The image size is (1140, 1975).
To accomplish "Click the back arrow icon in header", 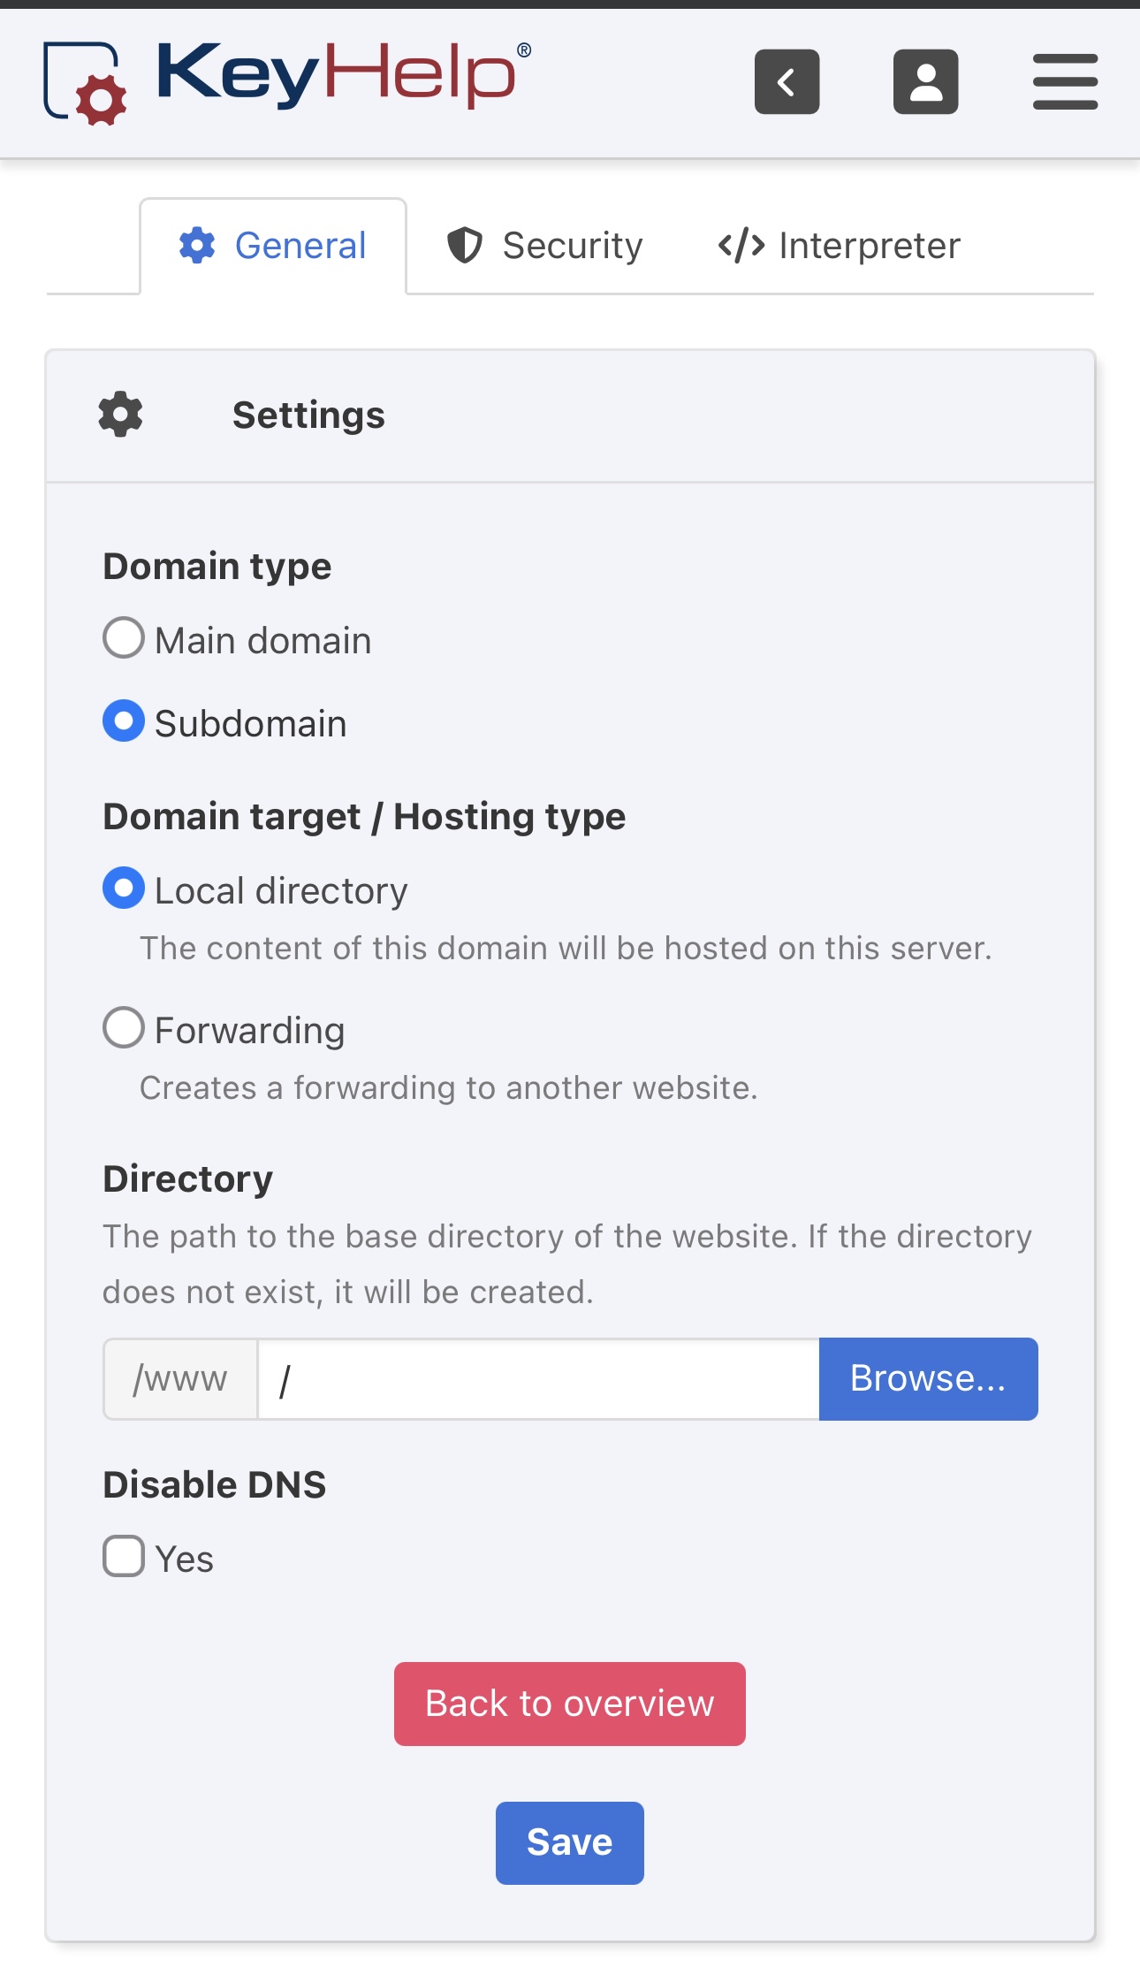I will pyautogui.click(x=787, y=82).
